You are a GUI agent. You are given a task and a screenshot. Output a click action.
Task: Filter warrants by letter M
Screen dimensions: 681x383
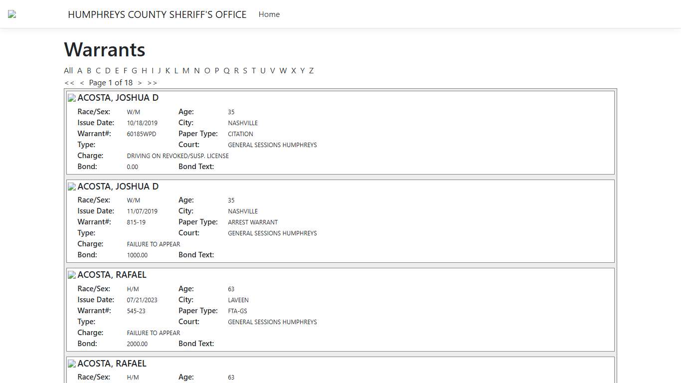[x=186, y=70]
